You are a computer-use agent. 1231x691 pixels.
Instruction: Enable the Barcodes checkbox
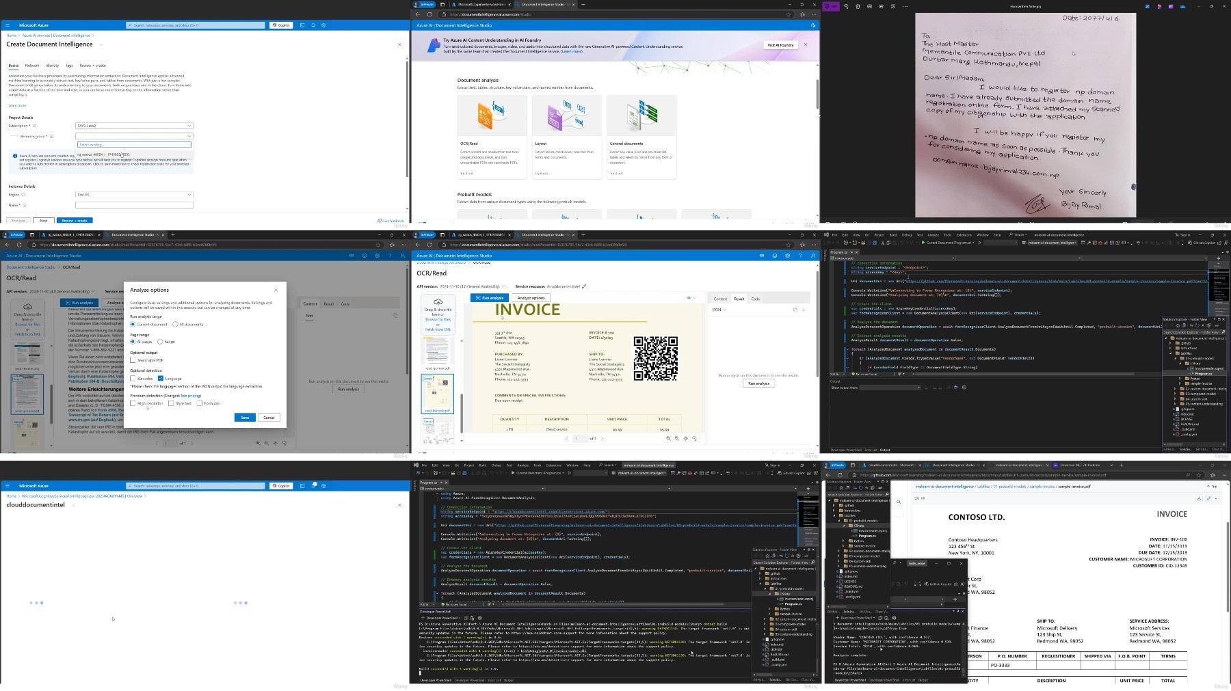pyautogui.click(x=133, y=378)
